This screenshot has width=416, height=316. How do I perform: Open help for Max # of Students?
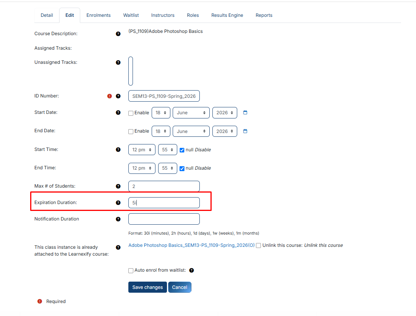pos(118,186)
